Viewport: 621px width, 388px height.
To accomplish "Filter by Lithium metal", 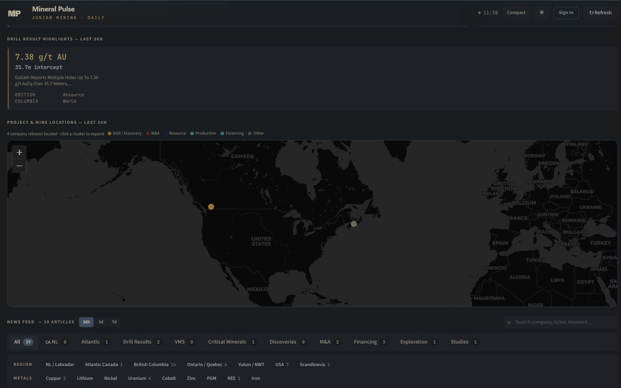I will tap(85, 378).
